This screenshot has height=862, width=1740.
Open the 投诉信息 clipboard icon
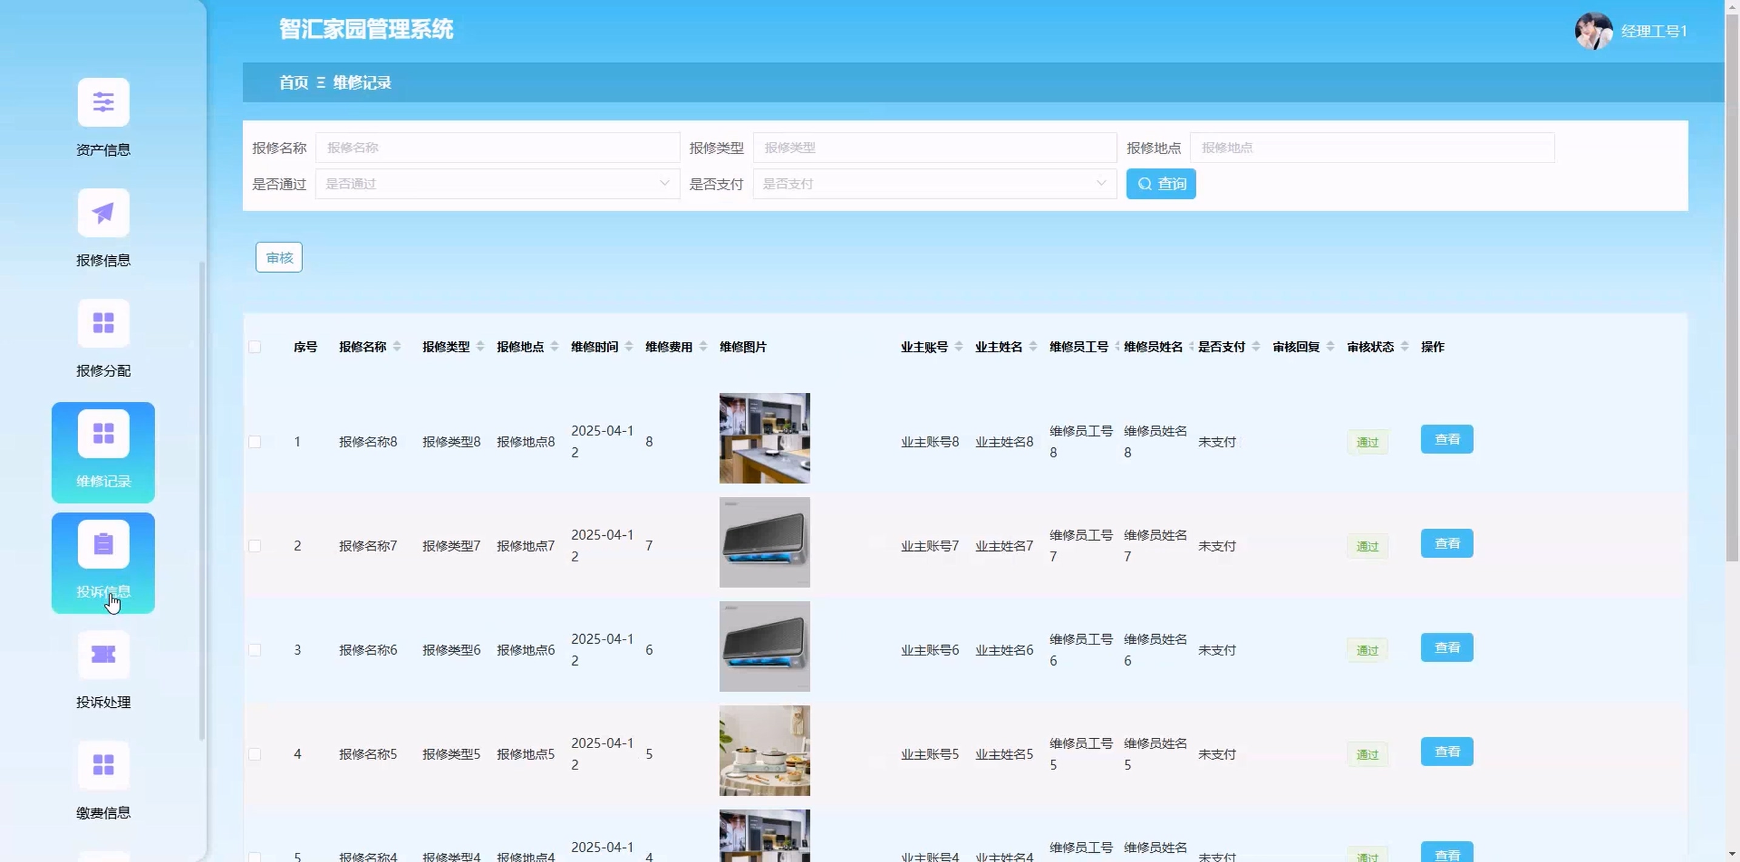(x=103, y=544)
